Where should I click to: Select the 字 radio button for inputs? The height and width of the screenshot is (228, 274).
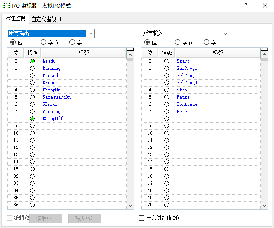[206, 42]
